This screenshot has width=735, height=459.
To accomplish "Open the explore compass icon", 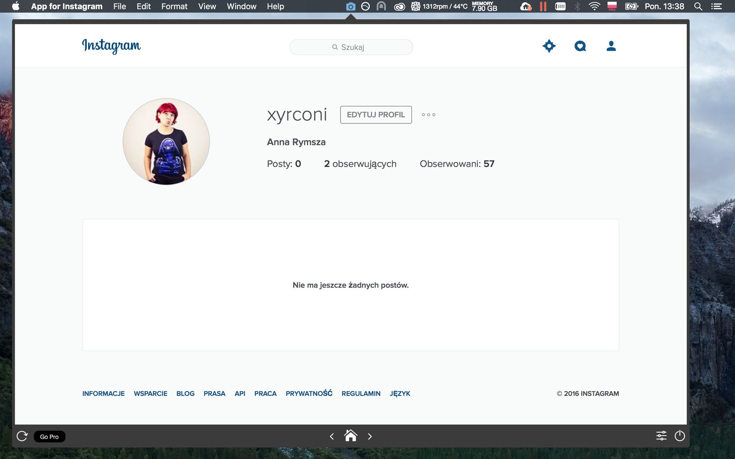I will click(x=549, y=46).
